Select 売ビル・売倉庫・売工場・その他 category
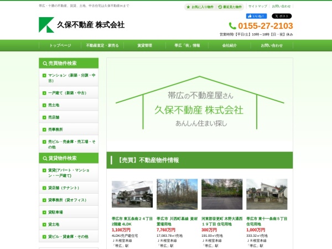332x249 pixels. click(x=69, y=144)
